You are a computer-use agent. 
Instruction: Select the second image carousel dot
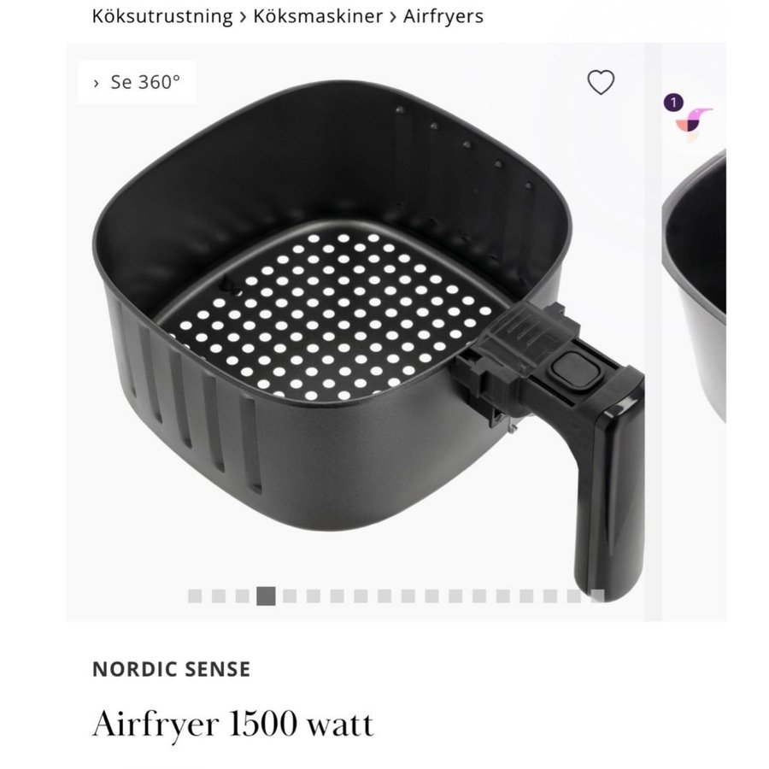click(x=218, y=596)
